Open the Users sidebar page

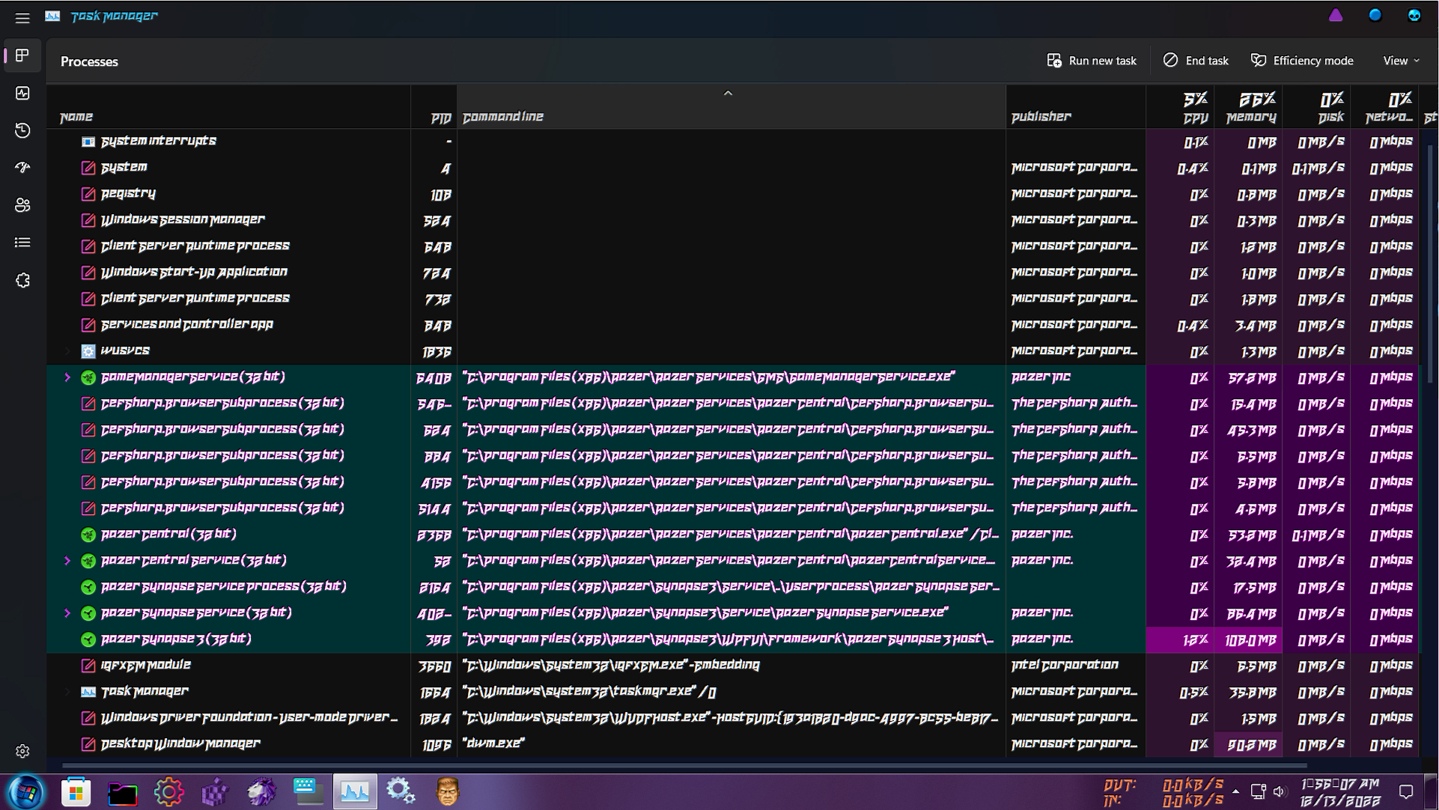[22, 205]
